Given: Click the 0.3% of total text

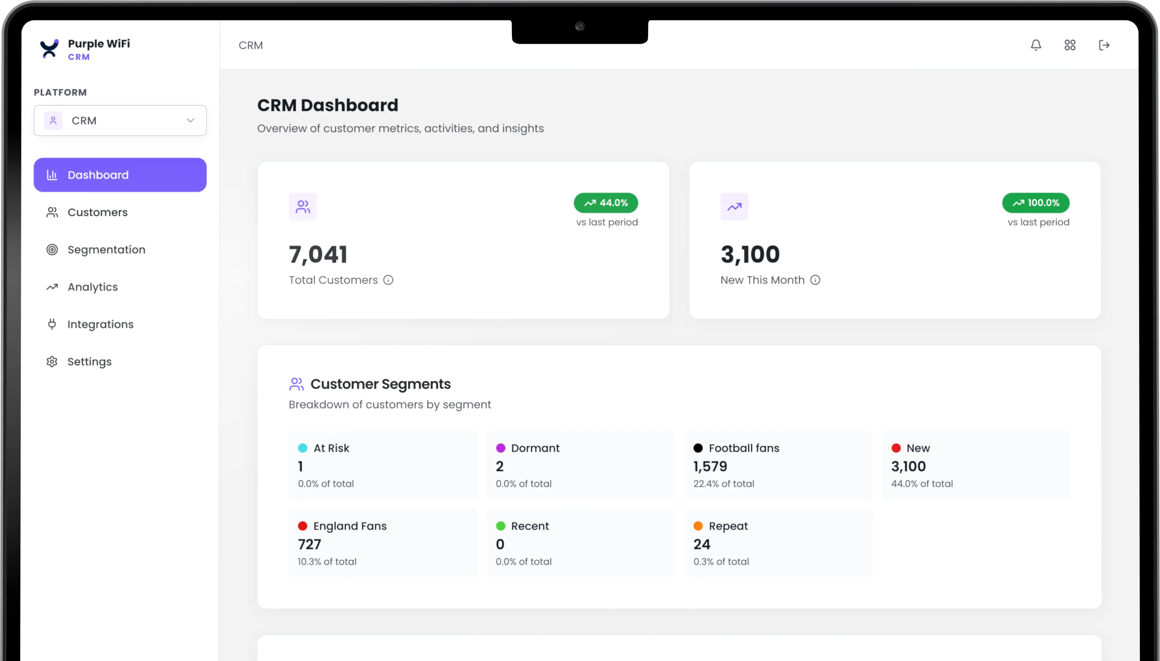Looking at the screenshot, I should 721,561.
